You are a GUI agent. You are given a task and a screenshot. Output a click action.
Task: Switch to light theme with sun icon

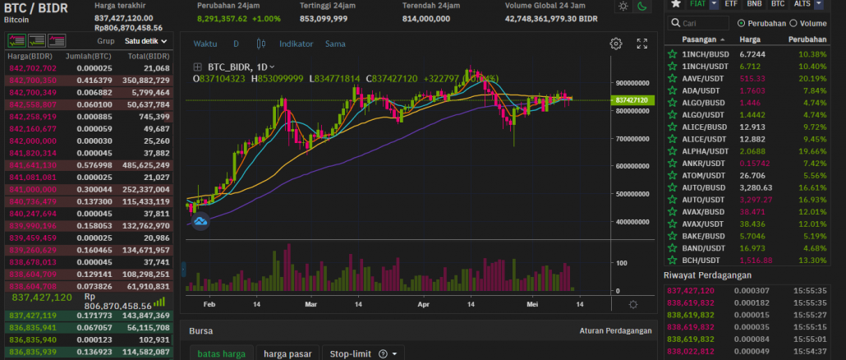[x=623, y=7]
